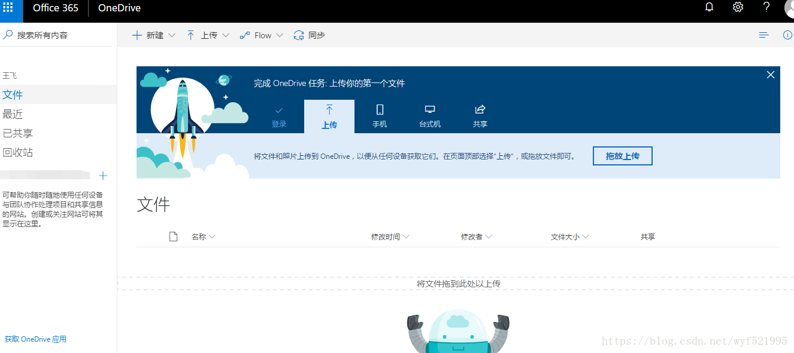Screen dimensions: 794x353
Task: Close the OneDrive task banner
Action: click(x=771, y=75)
